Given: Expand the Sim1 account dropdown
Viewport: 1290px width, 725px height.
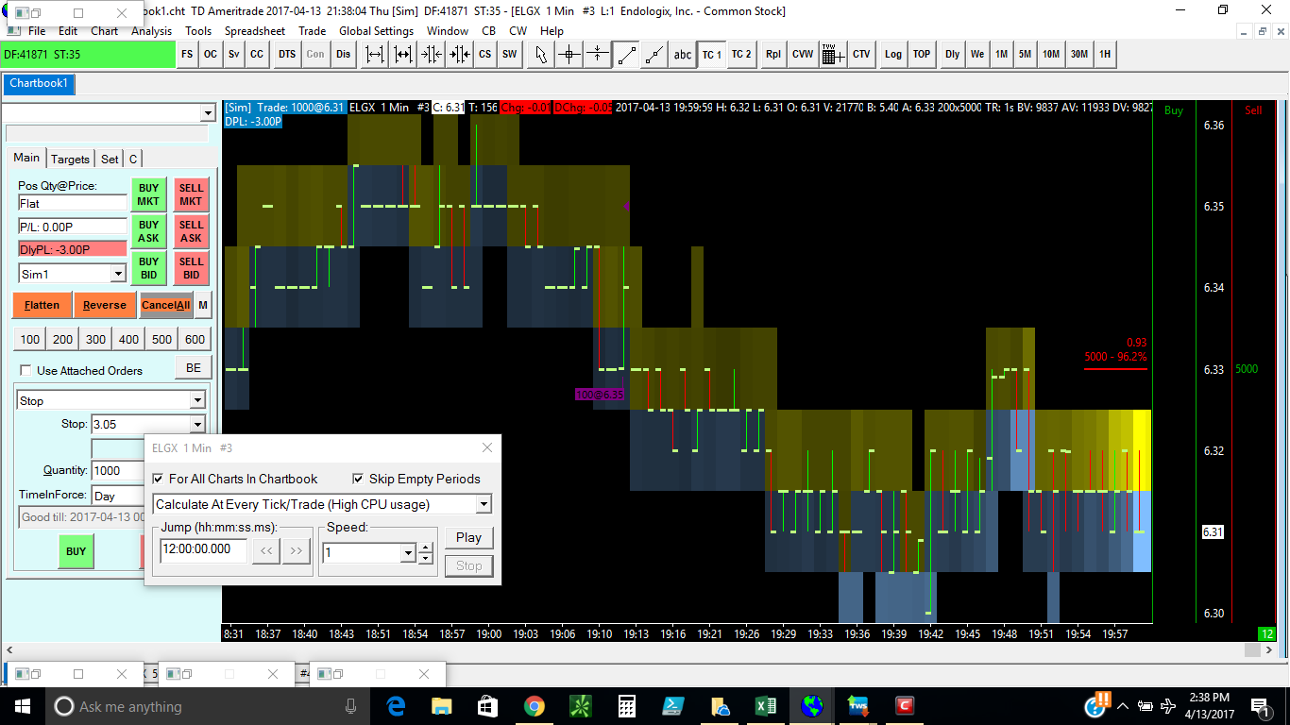Looking at the screenshot, I should point(118,273).
